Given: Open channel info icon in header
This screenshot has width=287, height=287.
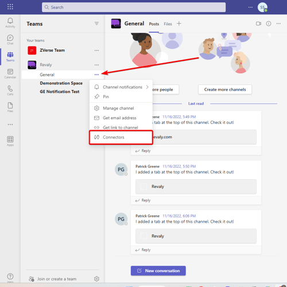Looking at the screenshot, I should [269, 24].
